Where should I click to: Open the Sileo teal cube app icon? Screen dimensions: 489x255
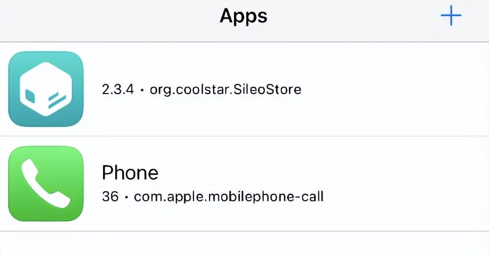click(x=46, y=89)
